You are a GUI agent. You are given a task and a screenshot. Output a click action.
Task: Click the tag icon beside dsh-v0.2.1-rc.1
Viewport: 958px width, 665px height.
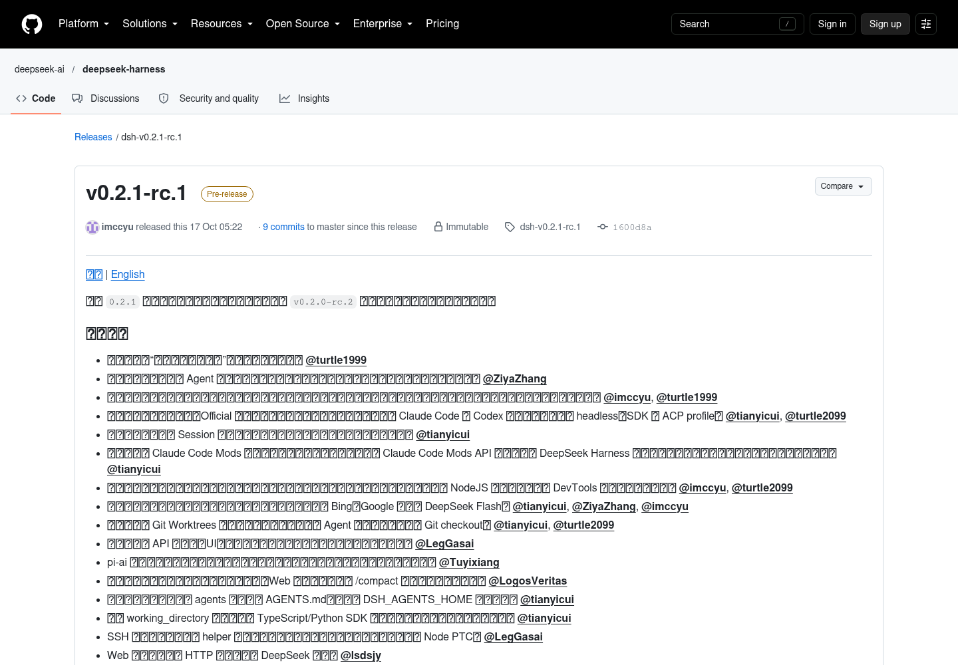[510, 227]
